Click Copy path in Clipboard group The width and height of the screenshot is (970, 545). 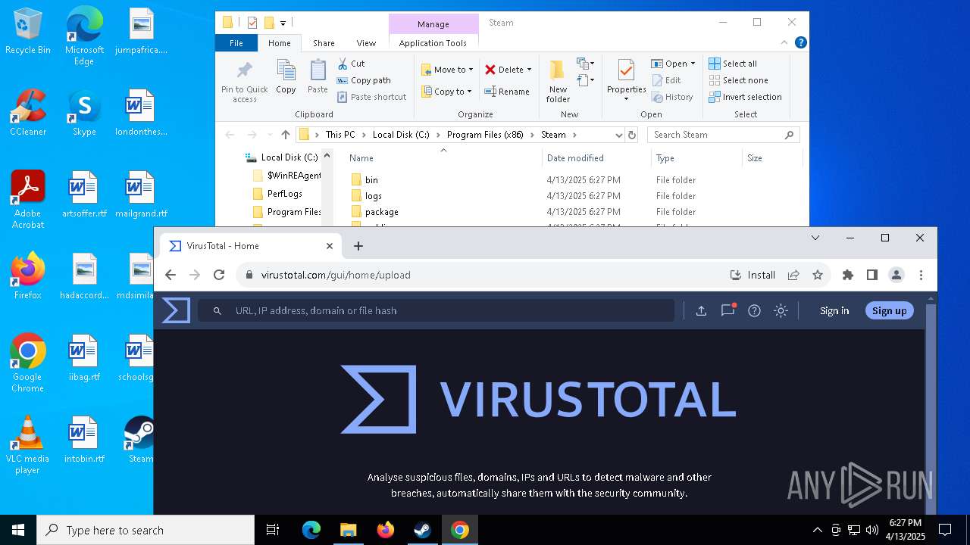tap(364, 80)
